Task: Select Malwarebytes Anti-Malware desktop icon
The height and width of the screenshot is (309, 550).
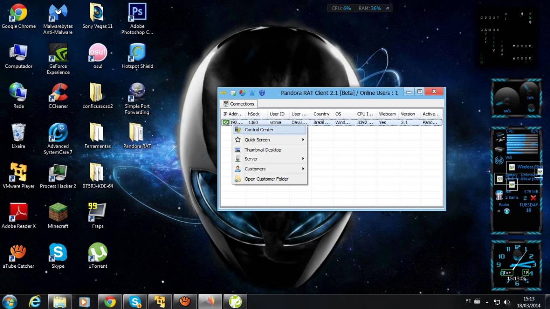Action: point(58,19)
